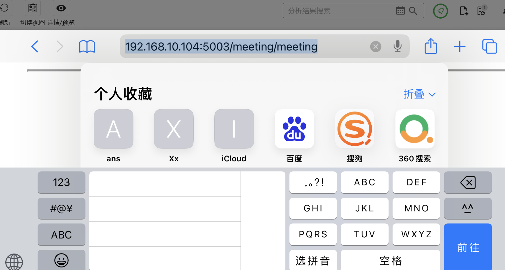Toggle the 详情/预览 eye icon

point(61,8)
